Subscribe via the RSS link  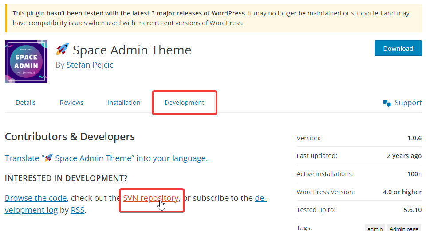78,210
